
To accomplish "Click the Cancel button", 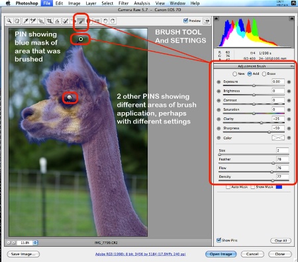I will [252, 254].
